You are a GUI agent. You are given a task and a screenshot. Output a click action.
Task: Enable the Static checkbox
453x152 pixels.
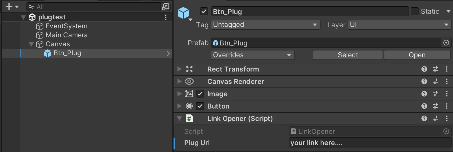414,11
